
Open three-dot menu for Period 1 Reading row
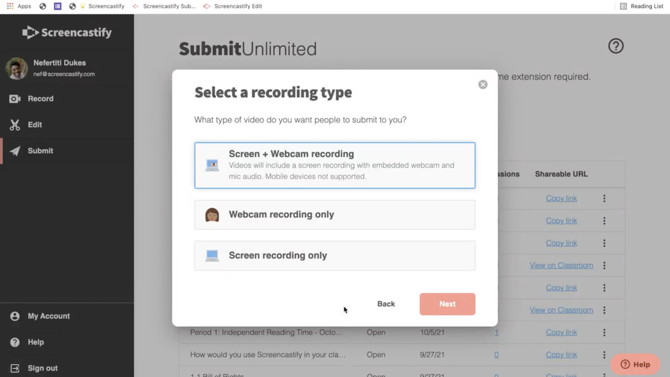pos(604,333)
